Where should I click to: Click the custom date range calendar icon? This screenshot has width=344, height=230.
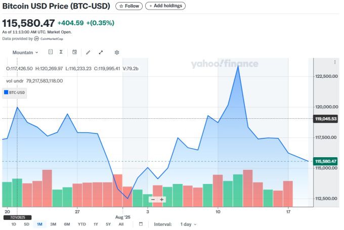(141, 224)
